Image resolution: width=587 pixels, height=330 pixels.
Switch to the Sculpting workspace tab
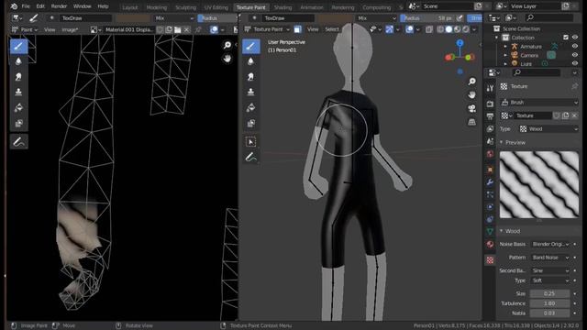[x=185, y=7]
